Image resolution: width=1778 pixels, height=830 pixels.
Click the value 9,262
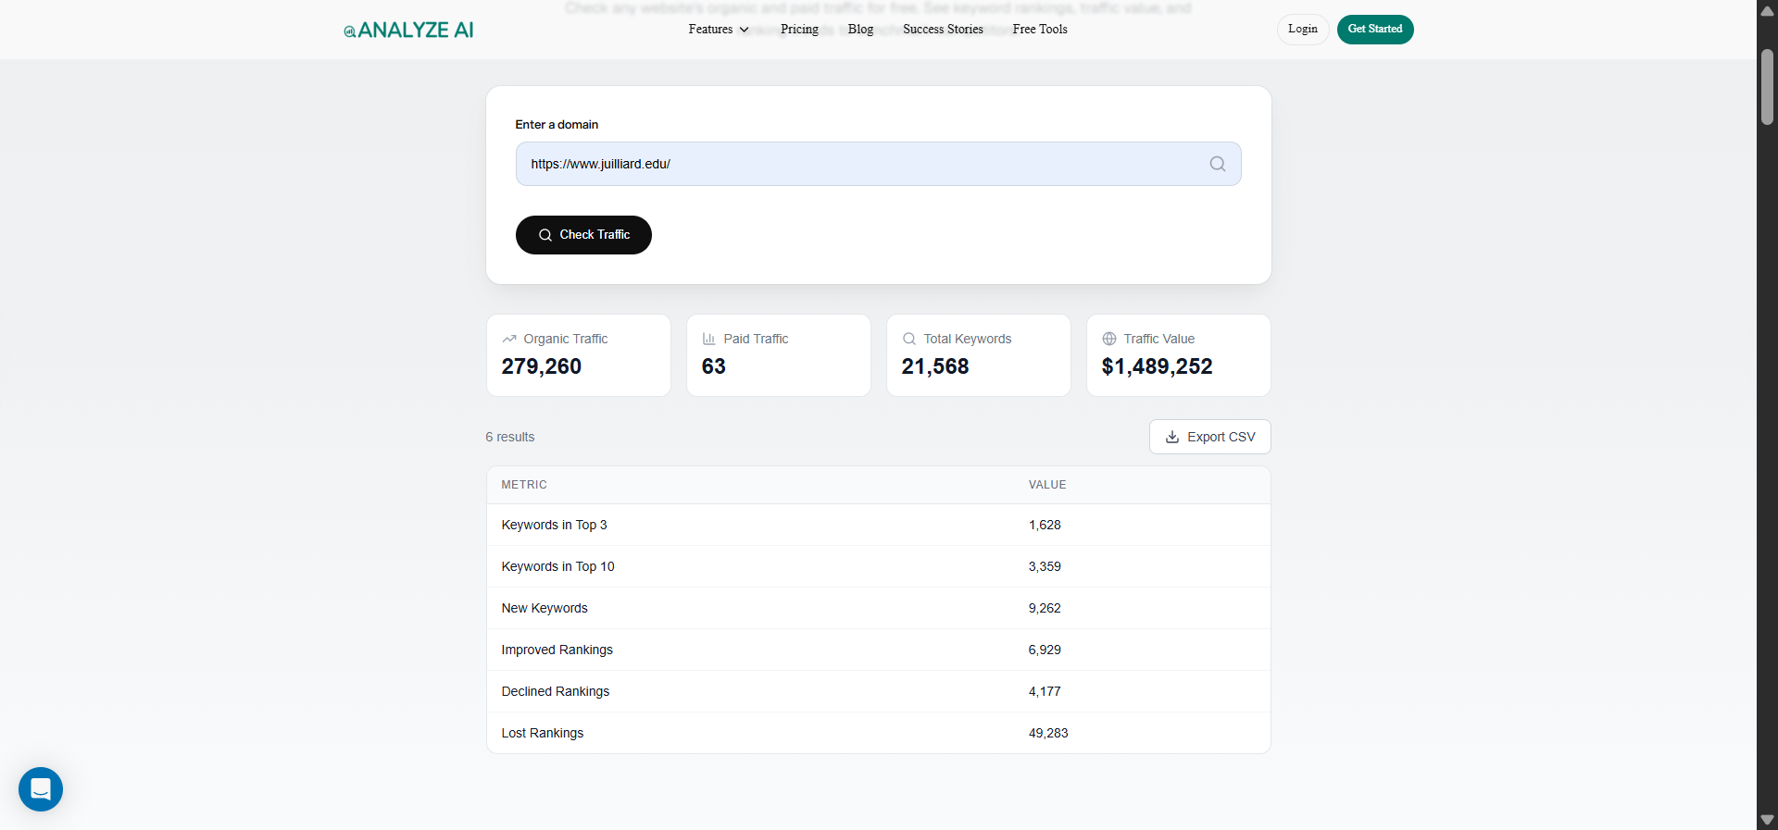pos(1045,608)
